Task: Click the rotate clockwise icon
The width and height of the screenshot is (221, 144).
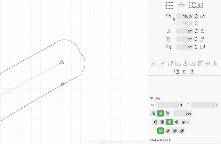Action: (x=202, y=31)
